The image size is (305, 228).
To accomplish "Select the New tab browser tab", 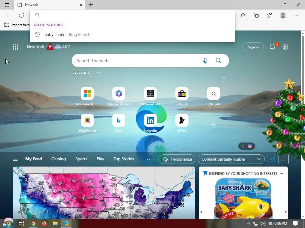I will [50, 5].
